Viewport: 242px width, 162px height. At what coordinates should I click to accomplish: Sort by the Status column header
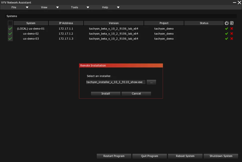point(204,23)
